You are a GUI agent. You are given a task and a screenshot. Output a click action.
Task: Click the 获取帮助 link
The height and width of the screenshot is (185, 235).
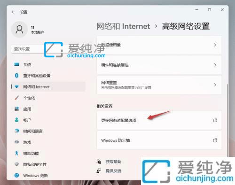[113, 162]
